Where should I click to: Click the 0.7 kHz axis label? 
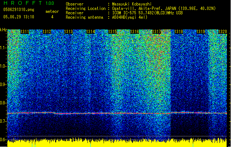(3, 121)
